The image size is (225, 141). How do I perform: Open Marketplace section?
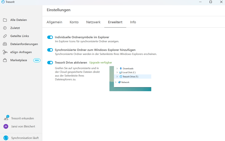(19, 60)
